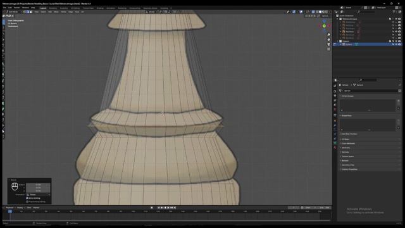The width and height of the screenshot is (405, 228).
Task: Open the Render menu
Action: click(x=17, y=8)
